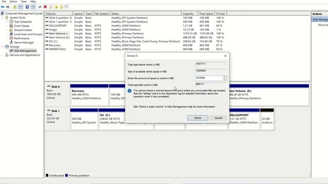Select the Recovery row in the volume list
The height and width of the screenshot is (184, 328).
click(x=135, y=45)
